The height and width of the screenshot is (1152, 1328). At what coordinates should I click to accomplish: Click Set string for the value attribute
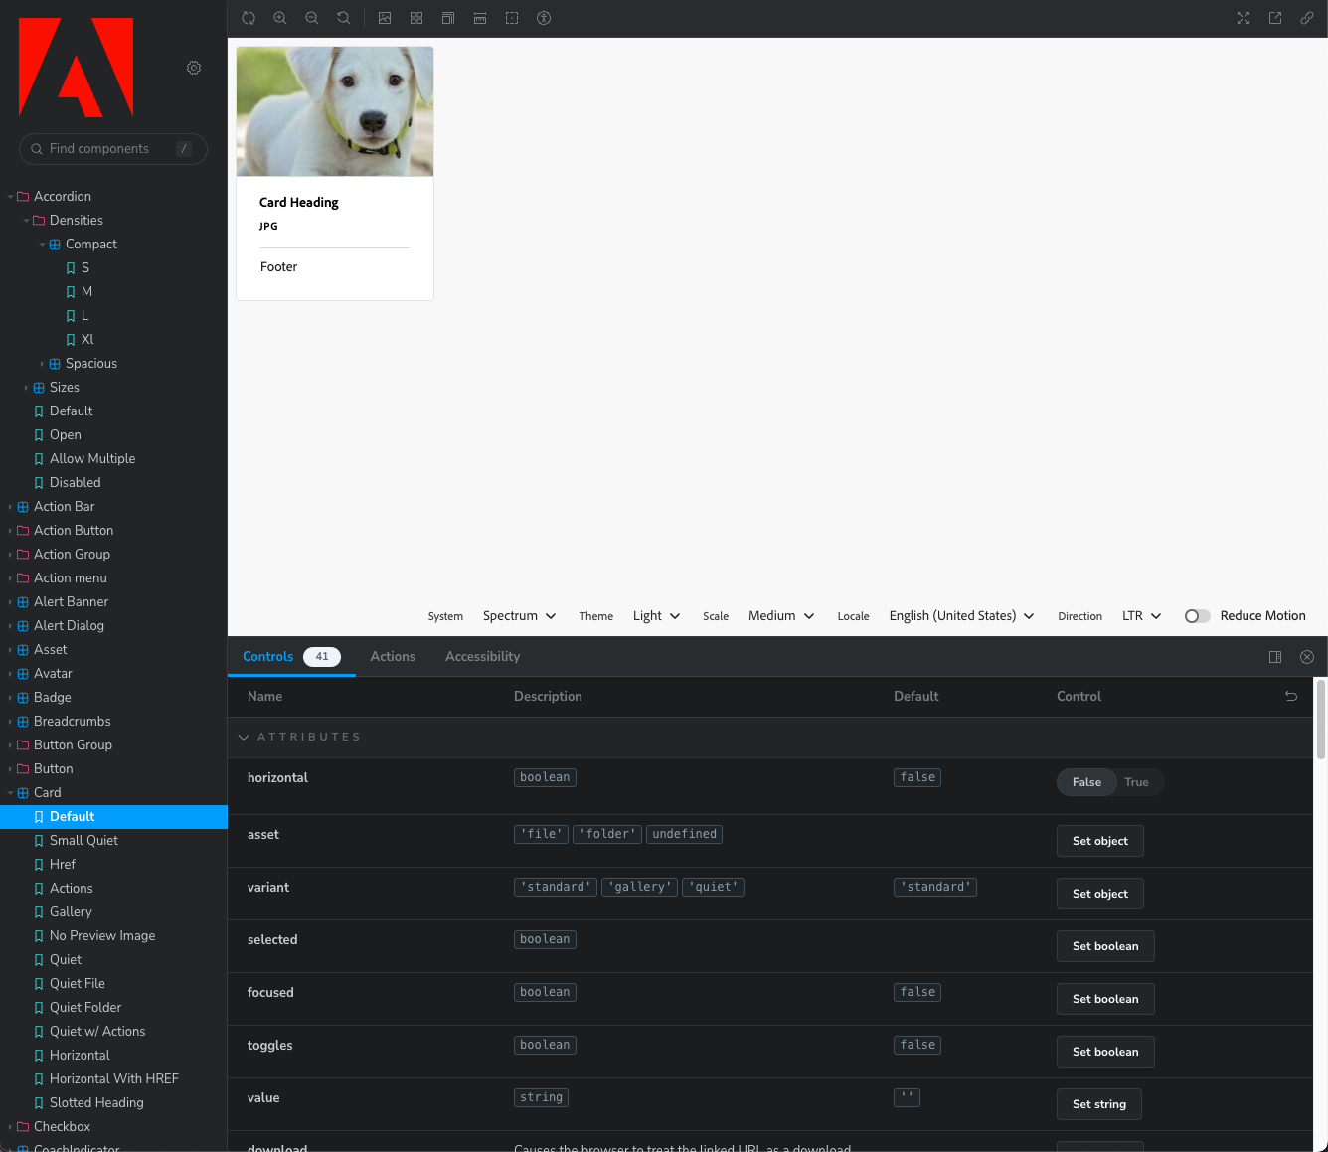point(1098,1104)
